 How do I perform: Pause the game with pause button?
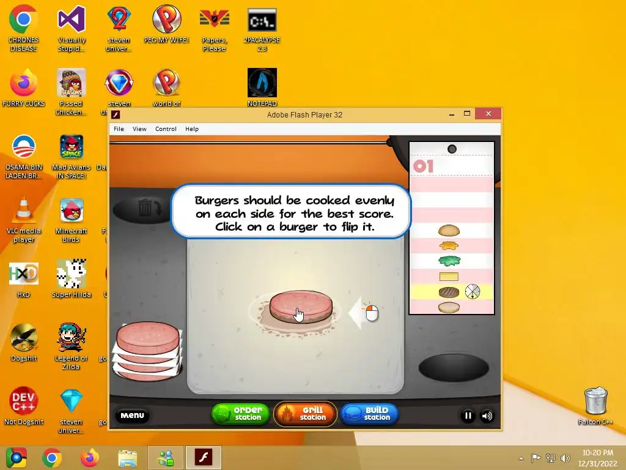pos(468,416)
